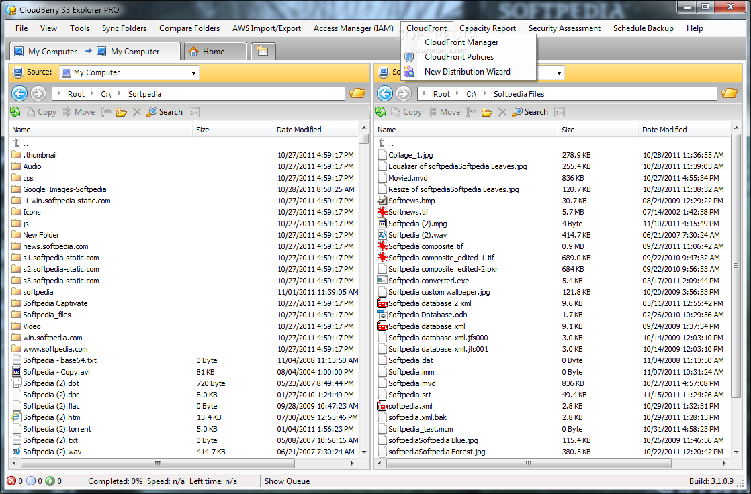Go forward in the left pane navigation
This screenshot has width=751, height=494.
click(x=38, y=93)
